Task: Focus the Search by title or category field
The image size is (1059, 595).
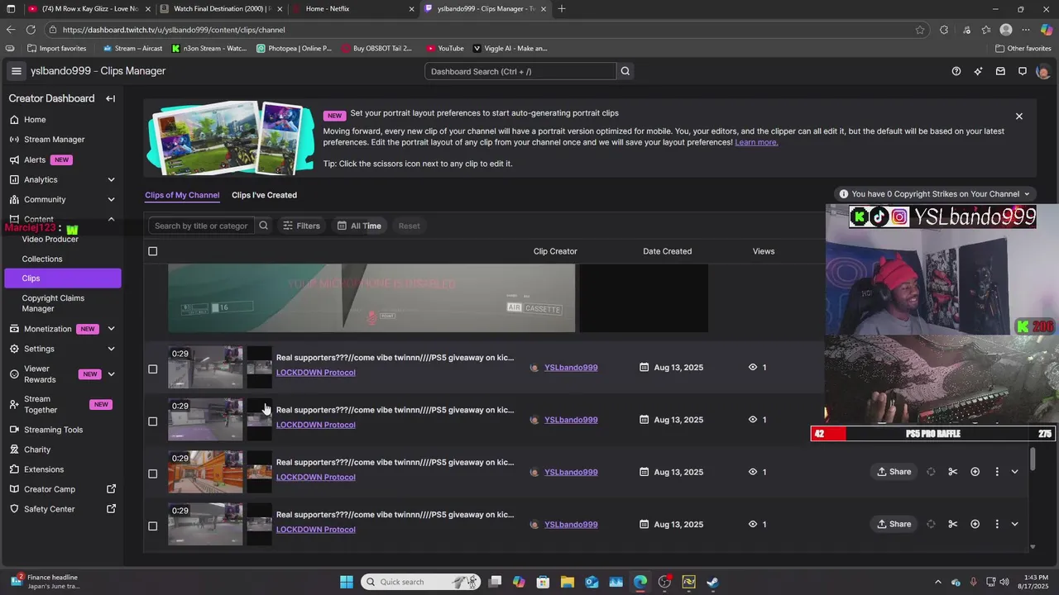Action: tap(201, 226)
